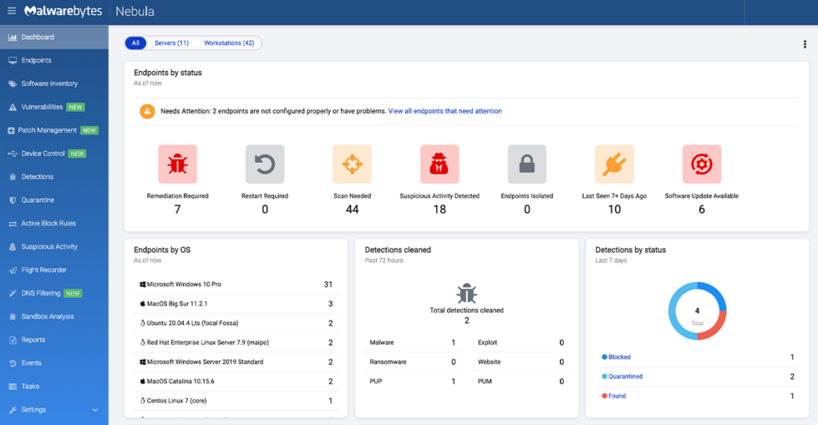Image resolution: width=818 pixels, height=425 pixels.
Task: Click the Device Control USB icon
Action: pyautogui.click(x=13, y=154)
